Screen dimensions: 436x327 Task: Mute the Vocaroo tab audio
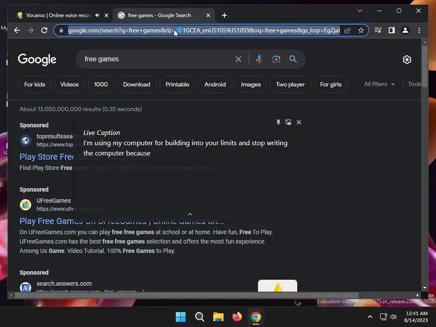tap(97, 15)
